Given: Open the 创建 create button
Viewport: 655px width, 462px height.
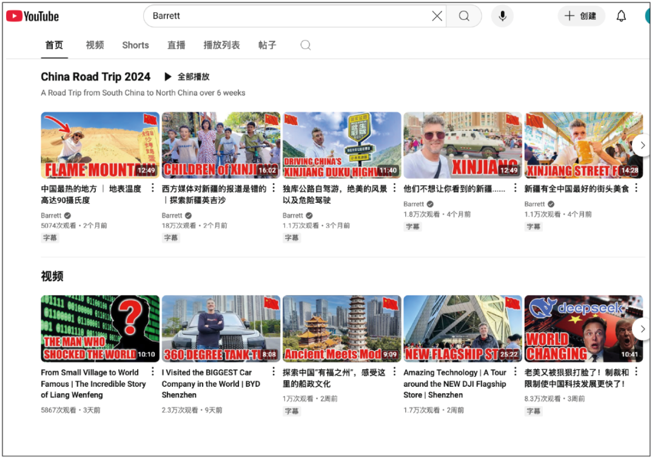Looking at the screenshot, I should coord(581,16).
